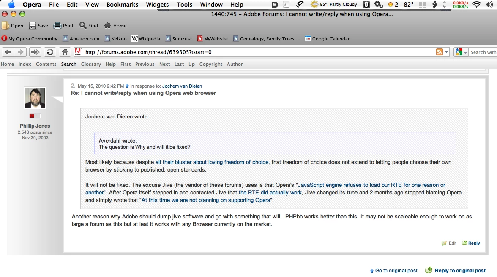The image size is (497, 277).
Task: Click the weather 85° Partly Cloudy item
Action: pyautogui.click(x=334, y=4)
